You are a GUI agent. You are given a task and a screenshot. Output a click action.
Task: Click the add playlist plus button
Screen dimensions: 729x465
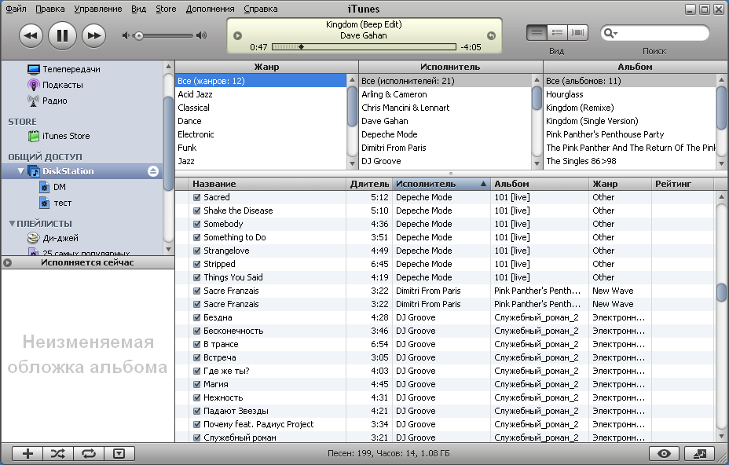(27, 453)
